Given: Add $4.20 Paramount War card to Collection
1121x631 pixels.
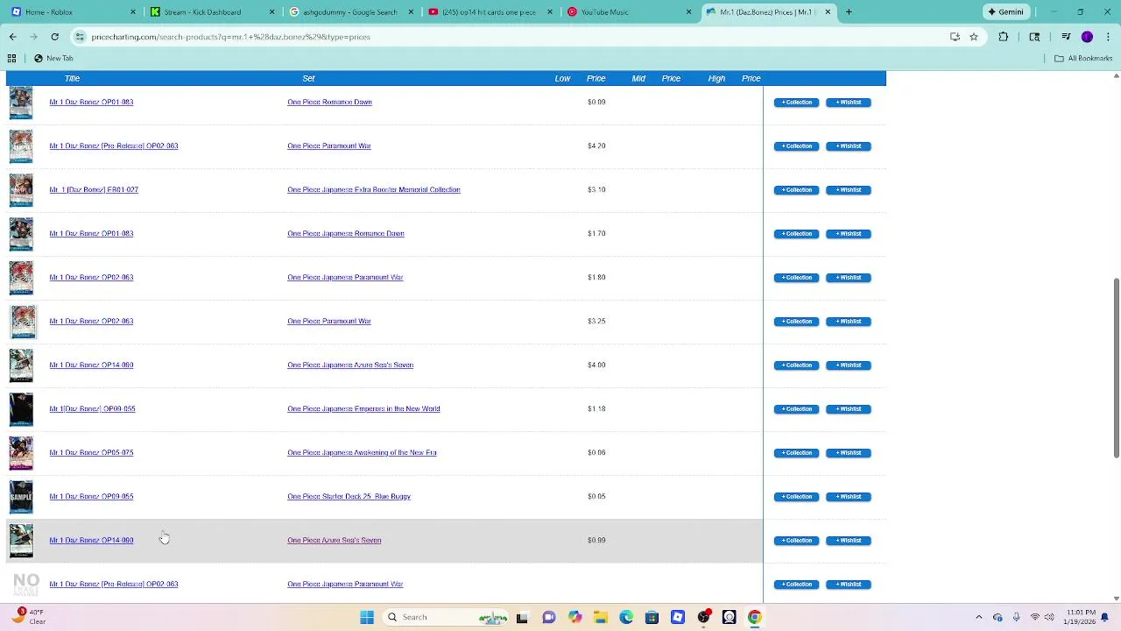Looking at the screenshot, I should 796,146.
